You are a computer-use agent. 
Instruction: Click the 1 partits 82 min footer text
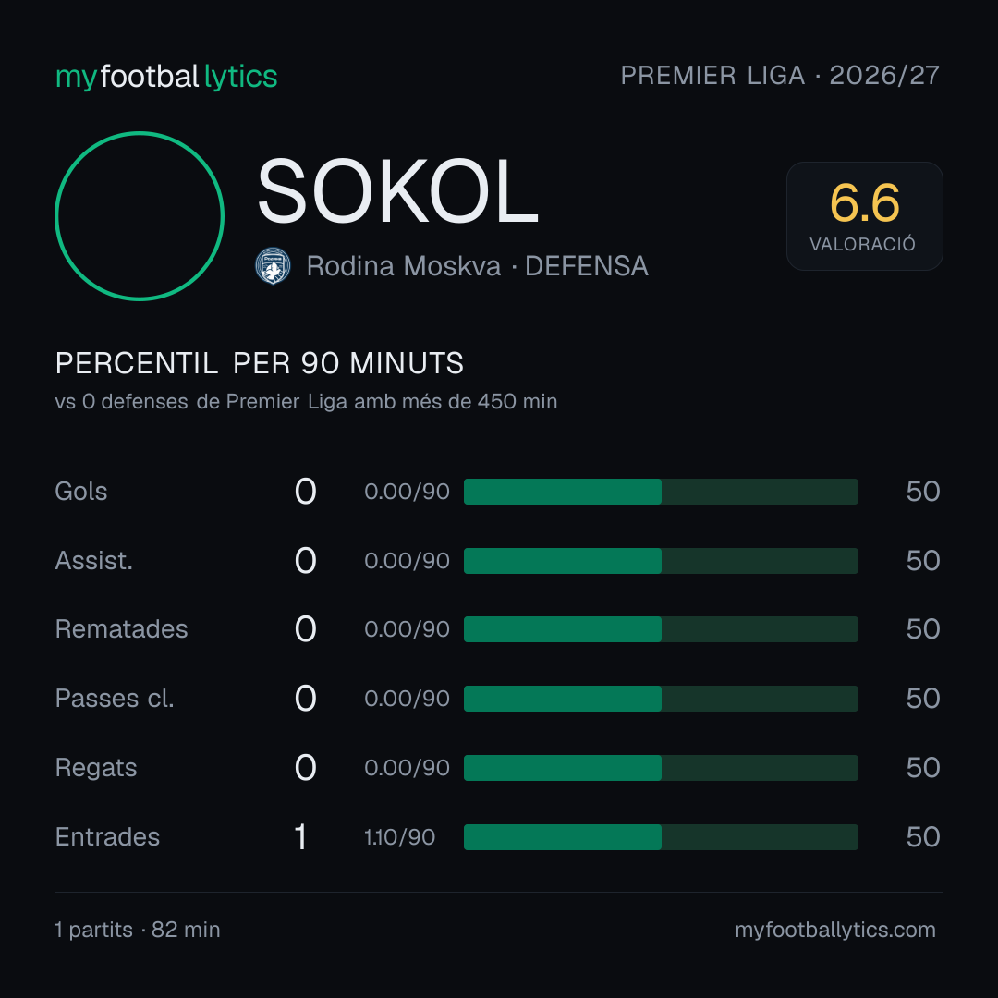point(138,930)
